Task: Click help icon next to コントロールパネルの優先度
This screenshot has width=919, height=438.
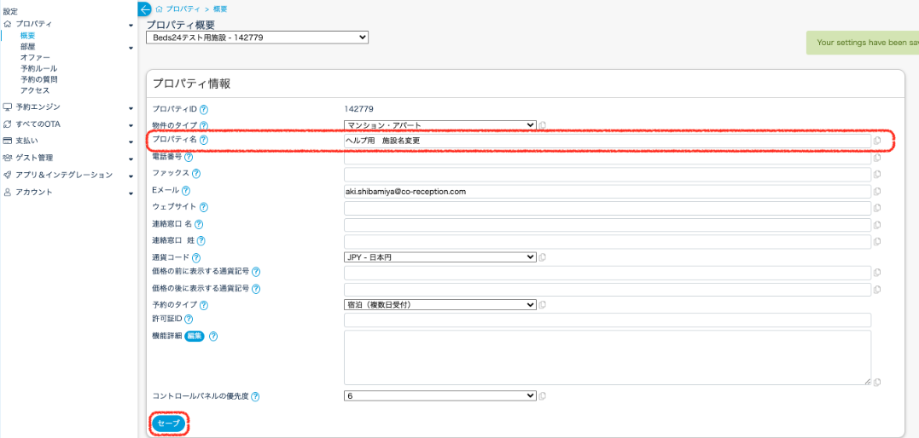Action: click(x=256, y=396)
